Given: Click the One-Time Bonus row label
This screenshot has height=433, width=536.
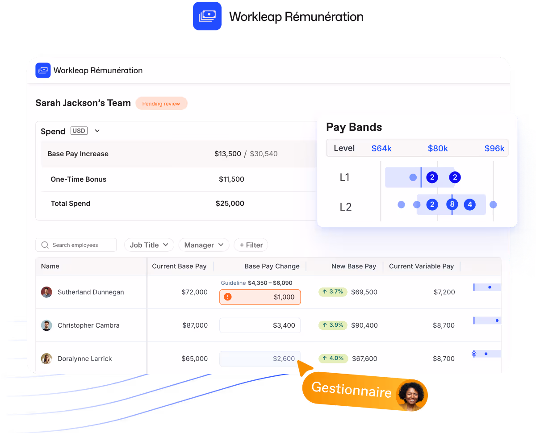Looking at the screenshot, I should (79, 179).
